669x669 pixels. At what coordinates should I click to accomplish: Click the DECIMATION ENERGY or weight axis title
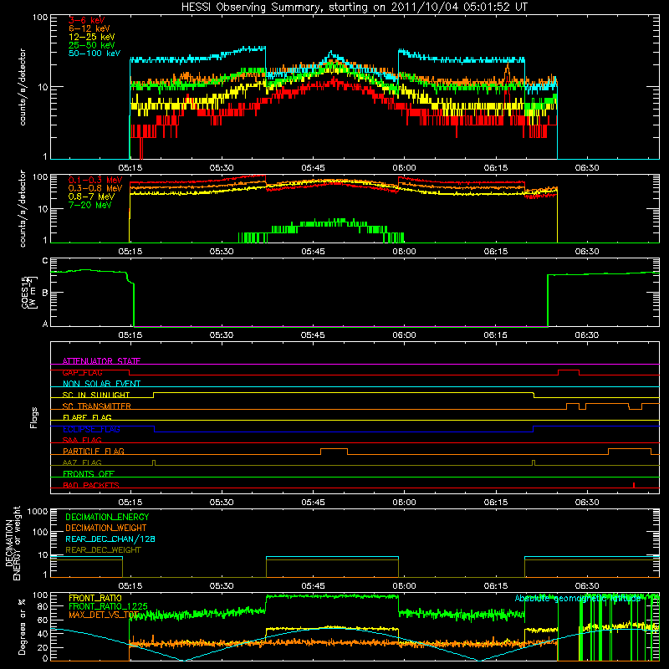13,543
